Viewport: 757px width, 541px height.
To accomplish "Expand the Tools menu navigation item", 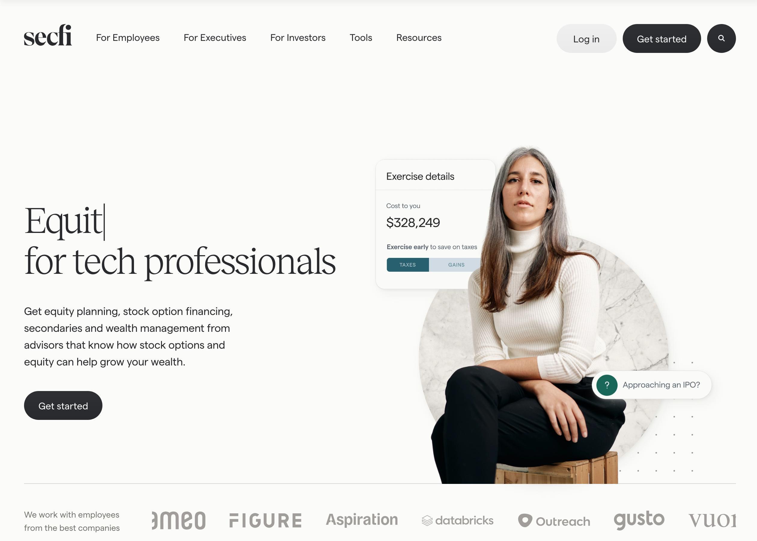I will (361, 38).
